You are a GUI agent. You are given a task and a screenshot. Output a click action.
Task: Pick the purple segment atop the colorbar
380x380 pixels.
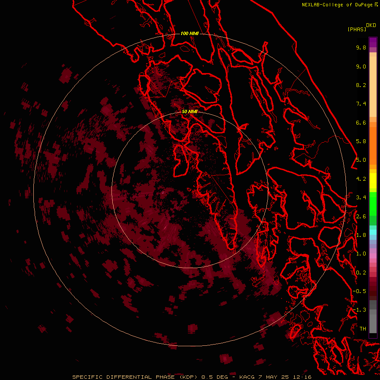[373, 42]
